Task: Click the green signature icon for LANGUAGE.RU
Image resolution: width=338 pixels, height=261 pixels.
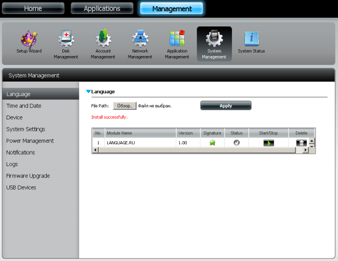Action: 212,143
